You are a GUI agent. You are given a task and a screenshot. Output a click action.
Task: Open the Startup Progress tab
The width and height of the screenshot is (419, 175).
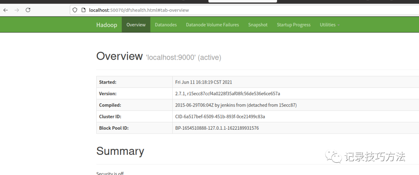(x=294, y=25)
